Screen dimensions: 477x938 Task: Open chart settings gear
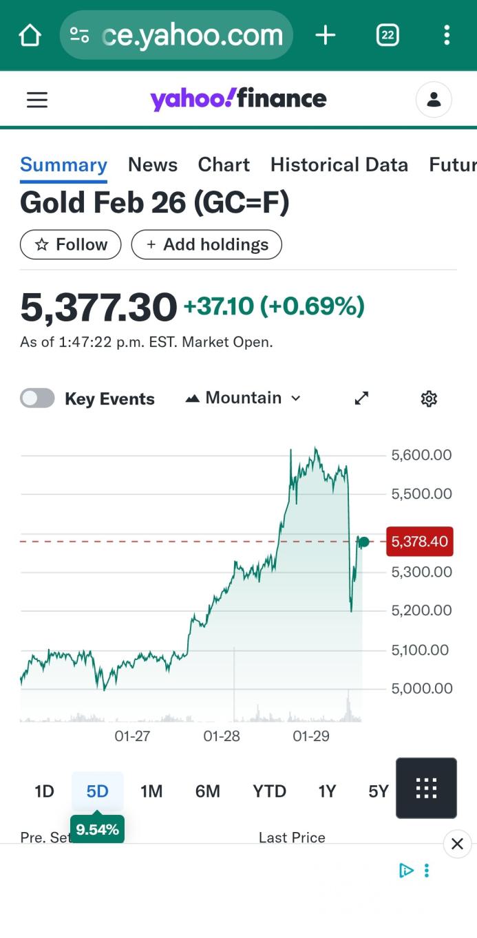tap(429, 398)
